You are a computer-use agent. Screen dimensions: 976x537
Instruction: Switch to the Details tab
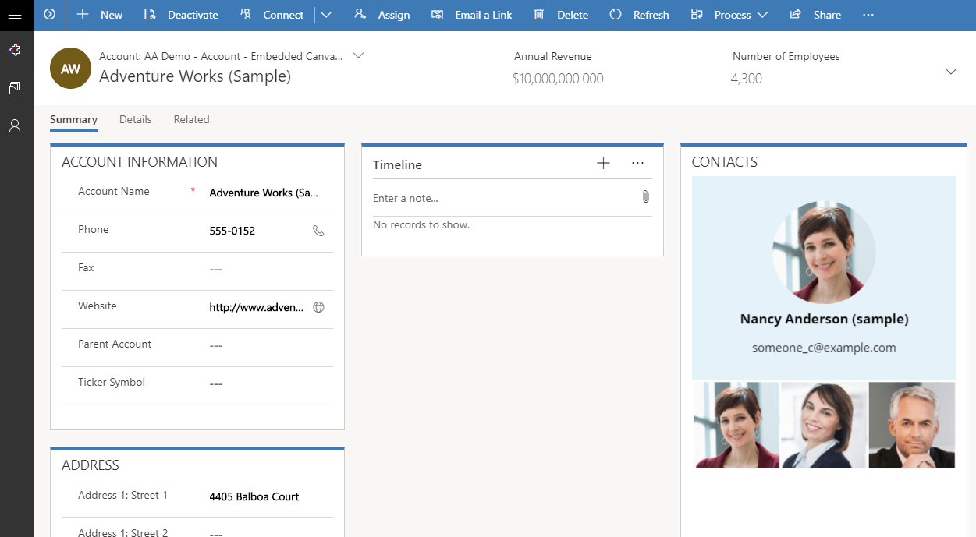coord(135,119)
